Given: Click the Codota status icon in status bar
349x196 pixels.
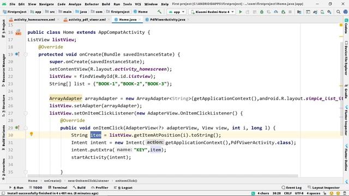Looking at the screenshot, I should point(253,193).
